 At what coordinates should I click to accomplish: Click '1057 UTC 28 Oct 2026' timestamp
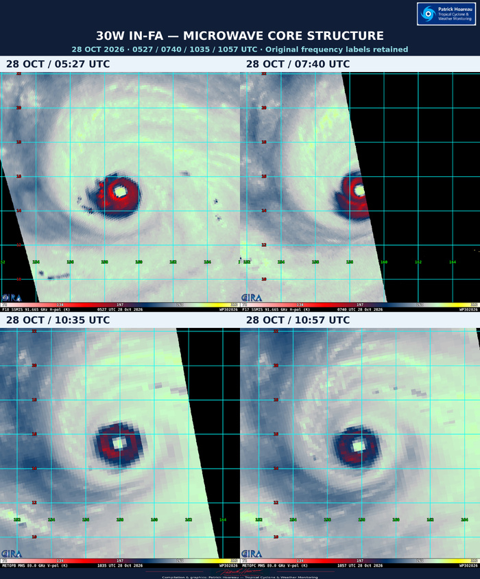(359, 565)
